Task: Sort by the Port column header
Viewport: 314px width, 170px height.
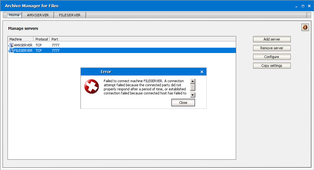Action: point(55,39)
